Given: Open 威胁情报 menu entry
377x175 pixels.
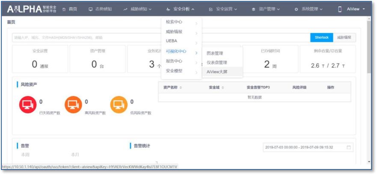Looking at the screenshot, I should (174, 32).
